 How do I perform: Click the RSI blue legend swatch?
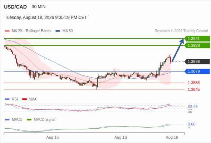coord(7,99)
